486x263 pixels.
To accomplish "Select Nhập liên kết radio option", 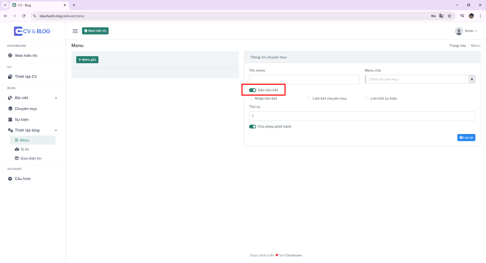I will pyautogui.click(x=251, y=99).
